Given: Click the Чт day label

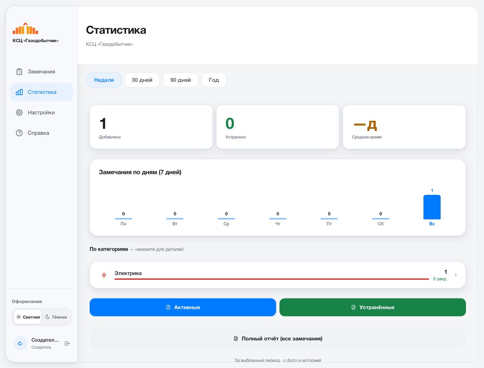Looking at the screenshot, I should point(278,224).
